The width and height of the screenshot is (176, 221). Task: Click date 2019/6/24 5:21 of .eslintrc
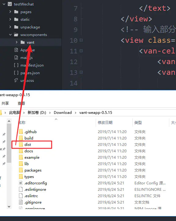[111, 196]
